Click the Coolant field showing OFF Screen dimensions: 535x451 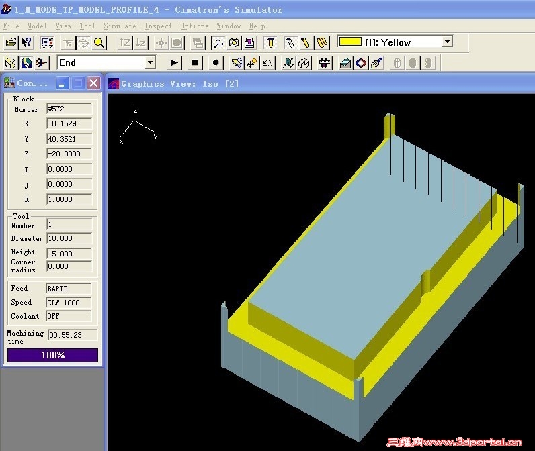(x=69, y=317)
